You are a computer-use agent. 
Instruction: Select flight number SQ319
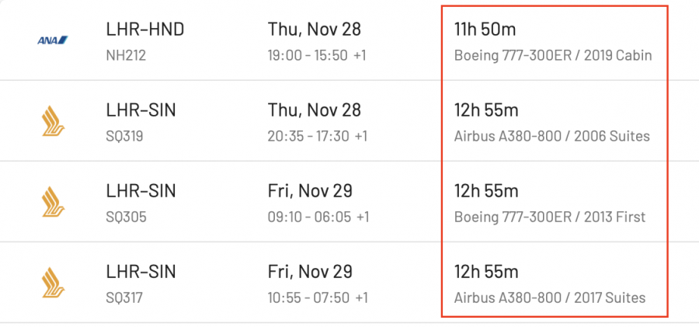pos(125,136)
